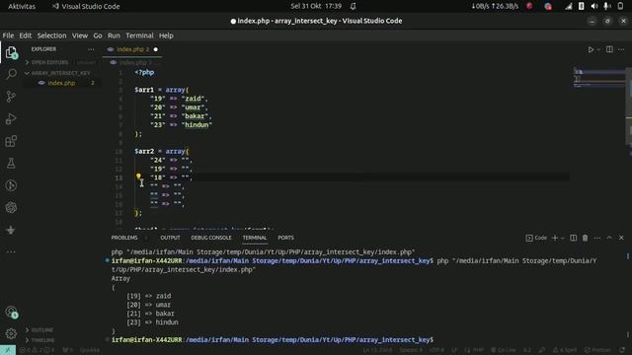Open the File menu
Image resolution: width=632 pixels, height=355 pixels.
(x=8, y=35)
